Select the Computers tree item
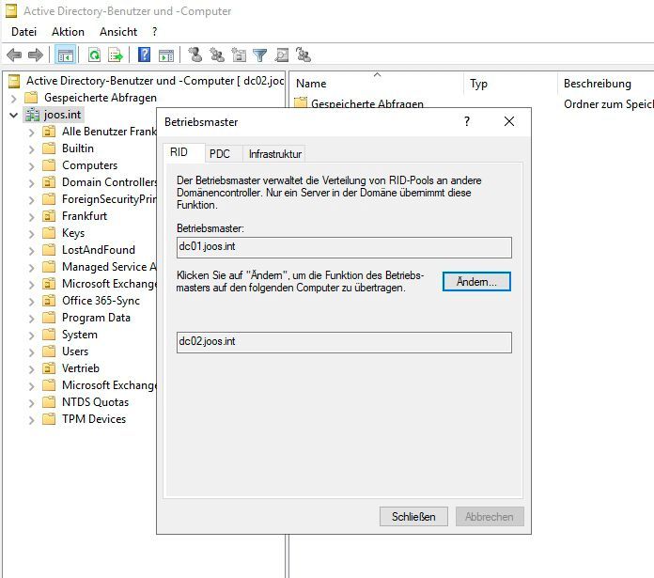The height and width of the screenshot is (578, 654). [89, 165]
